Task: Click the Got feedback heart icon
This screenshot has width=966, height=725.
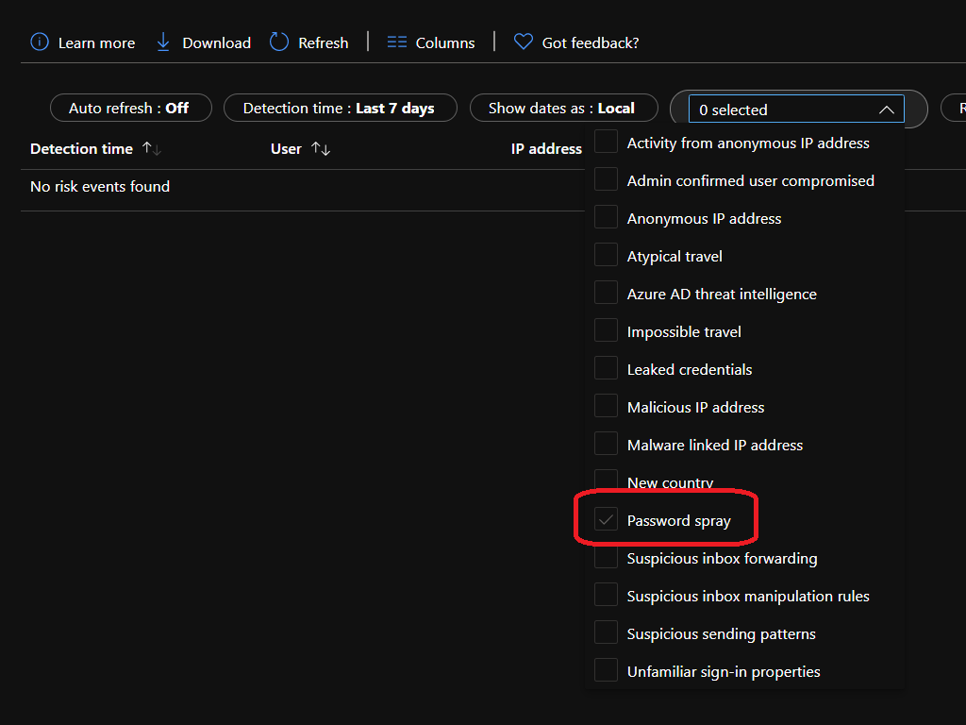Action: pyautogui.click(x=523, y=42)
